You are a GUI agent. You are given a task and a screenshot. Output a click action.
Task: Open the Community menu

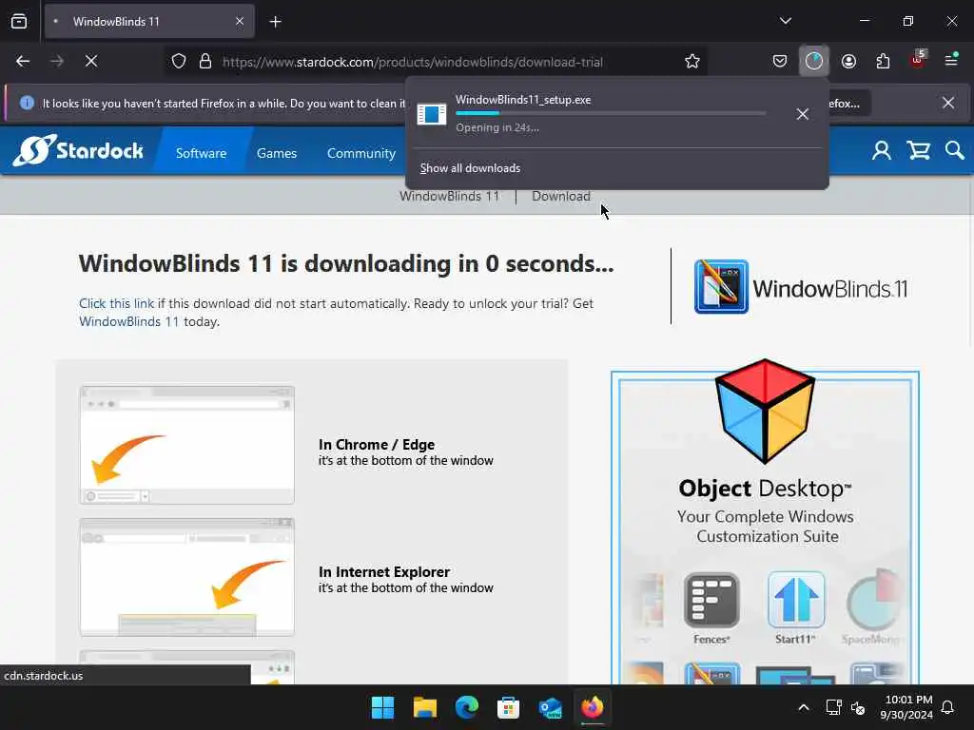360,153
